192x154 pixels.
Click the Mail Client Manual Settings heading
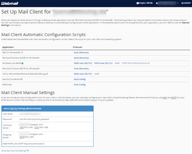(x=28, y=93)
